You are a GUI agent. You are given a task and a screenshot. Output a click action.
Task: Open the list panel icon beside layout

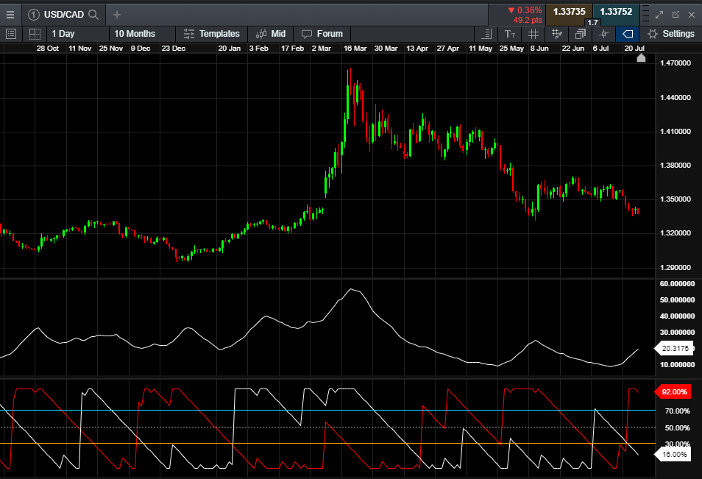click(11, 34)
